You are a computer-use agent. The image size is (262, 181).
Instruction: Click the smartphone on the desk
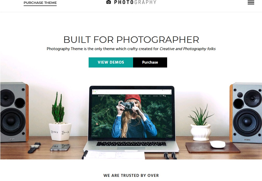[60, 147]
